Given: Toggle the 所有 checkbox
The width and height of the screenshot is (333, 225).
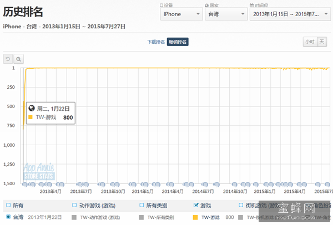Looking at the screenshot, I should (x=8, y=205).
